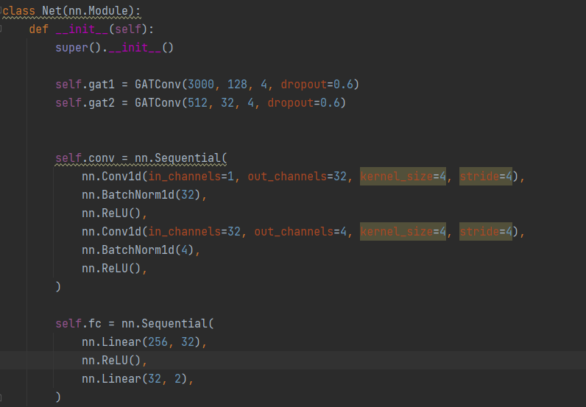The image size is (586, 407).
Task: Click highlighted "kernel_size=4" in first Conv1d
Action: [x=403, y=177]
